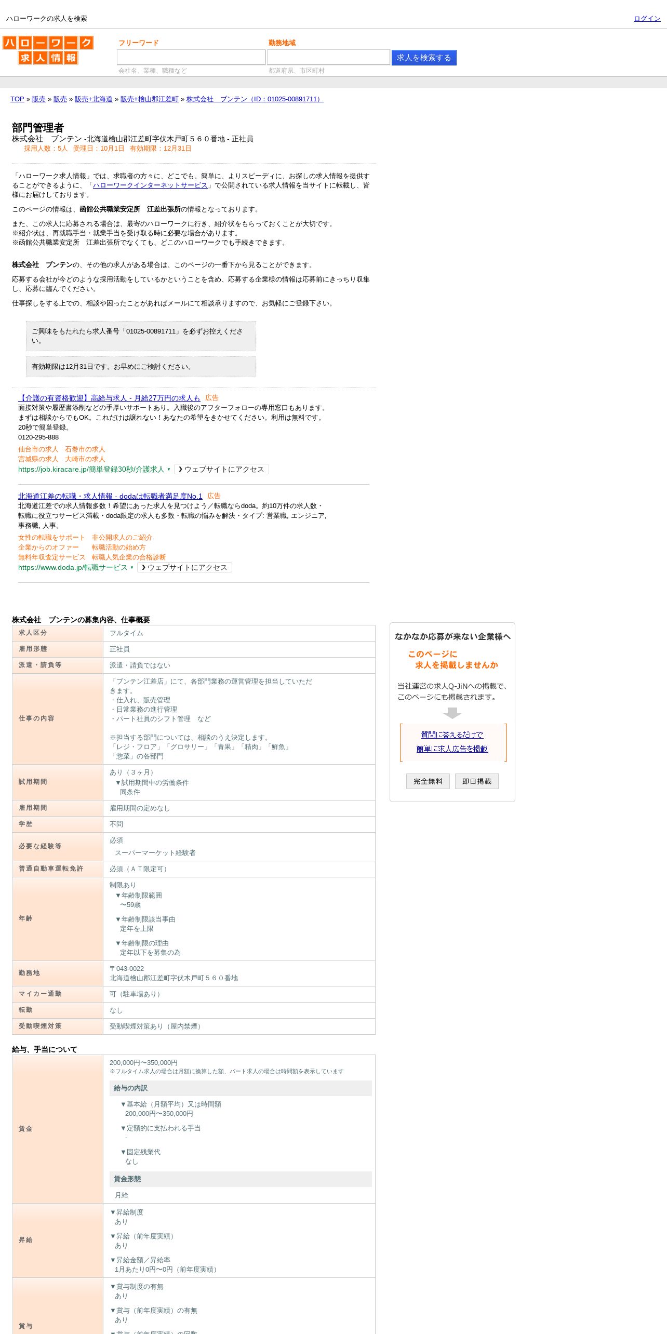Open 転職活動の始め方 sublink
Screen dimensions: 667x1334
point(119,548)
